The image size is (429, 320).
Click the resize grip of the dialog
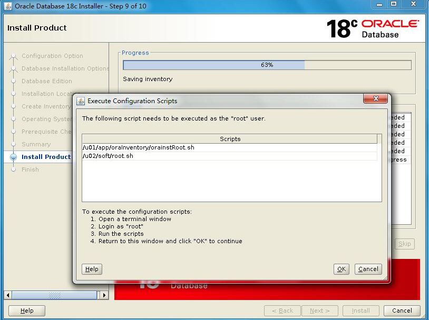click(385, 278)
